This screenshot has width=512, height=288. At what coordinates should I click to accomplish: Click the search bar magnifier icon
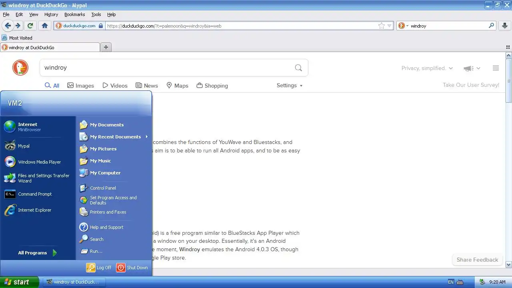pyautogui.click(x=492, y=26)
